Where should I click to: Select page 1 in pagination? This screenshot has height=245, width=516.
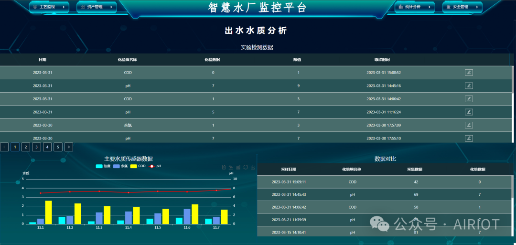click(15, 147)
